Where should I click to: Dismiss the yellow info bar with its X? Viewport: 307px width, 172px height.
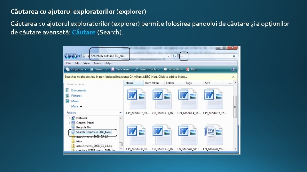pos(233,77)
